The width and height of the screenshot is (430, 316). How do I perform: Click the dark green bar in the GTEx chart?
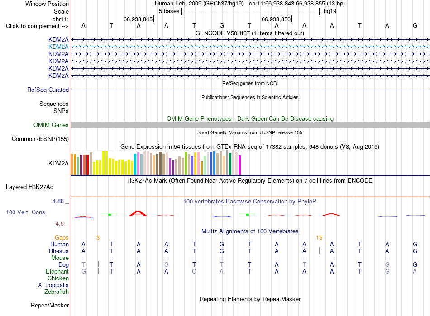coord(230,164)
